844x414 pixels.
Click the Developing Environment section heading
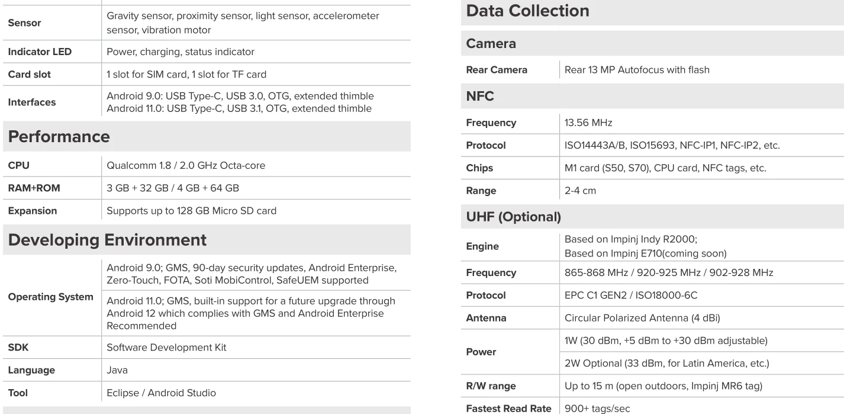click(x=107, y=240)
